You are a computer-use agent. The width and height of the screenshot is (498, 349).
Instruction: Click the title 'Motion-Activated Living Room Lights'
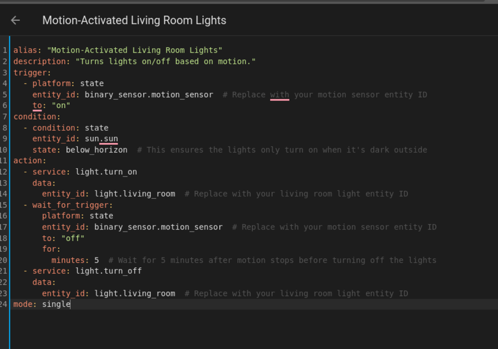pos(134,20)
